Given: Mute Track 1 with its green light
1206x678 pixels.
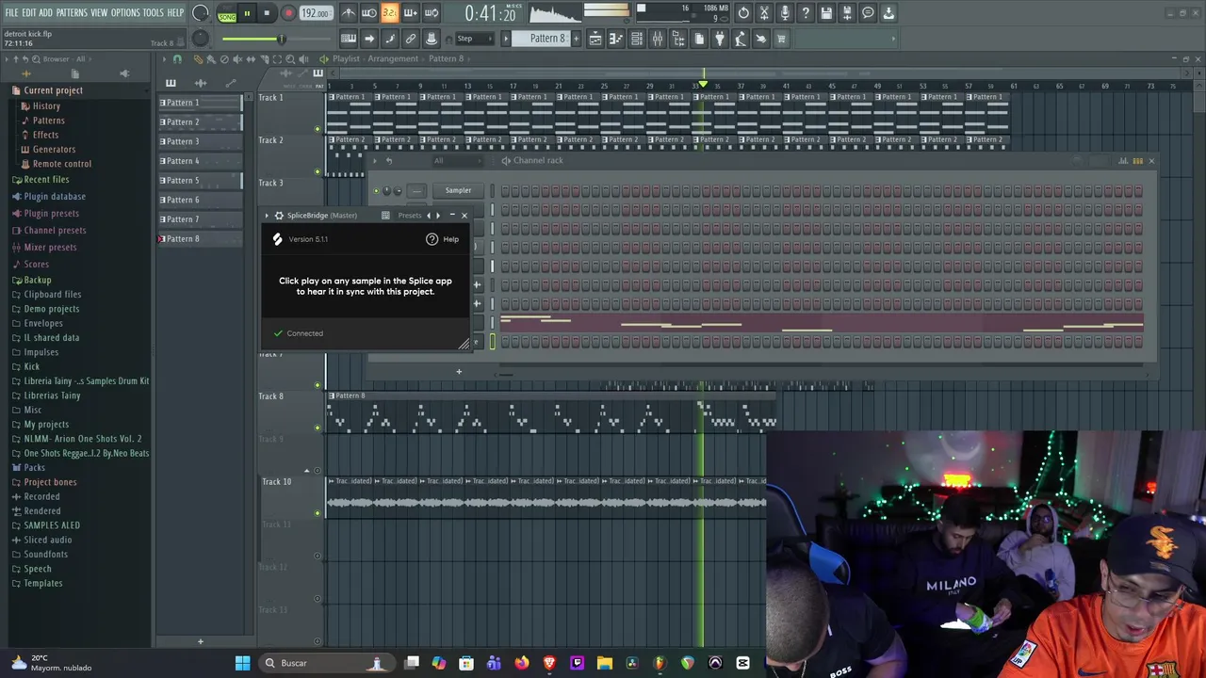Looking at the screenshot, I should 318,129.
